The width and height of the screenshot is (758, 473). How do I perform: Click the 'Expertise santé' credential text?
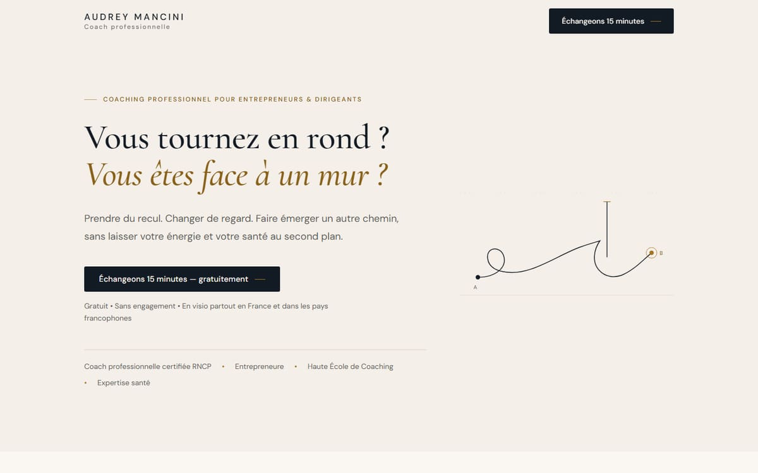[124, 383]
